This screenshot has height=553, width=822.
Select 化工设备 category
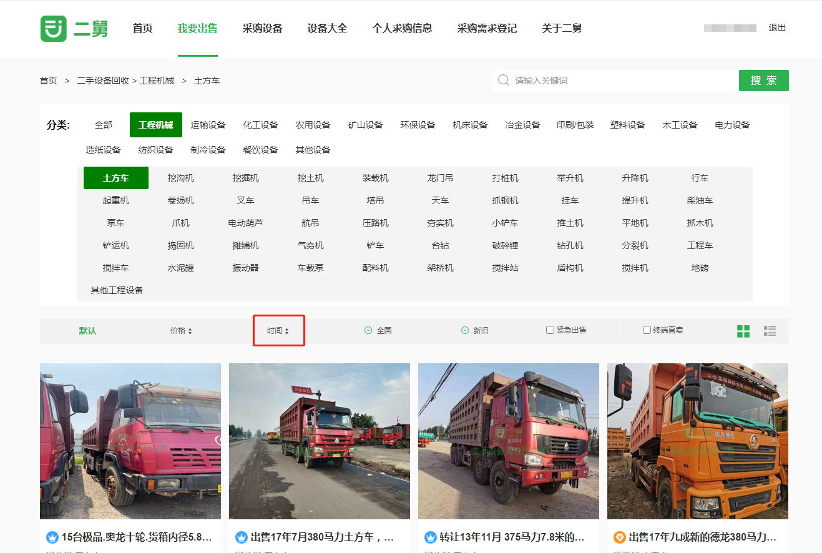[261, 125]
